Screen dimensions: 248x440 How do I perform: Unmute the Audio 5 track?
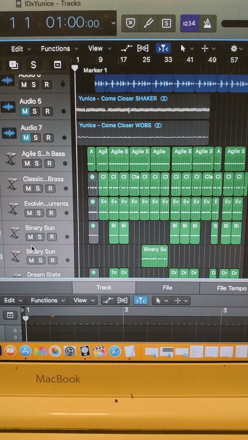click(25, 111)
